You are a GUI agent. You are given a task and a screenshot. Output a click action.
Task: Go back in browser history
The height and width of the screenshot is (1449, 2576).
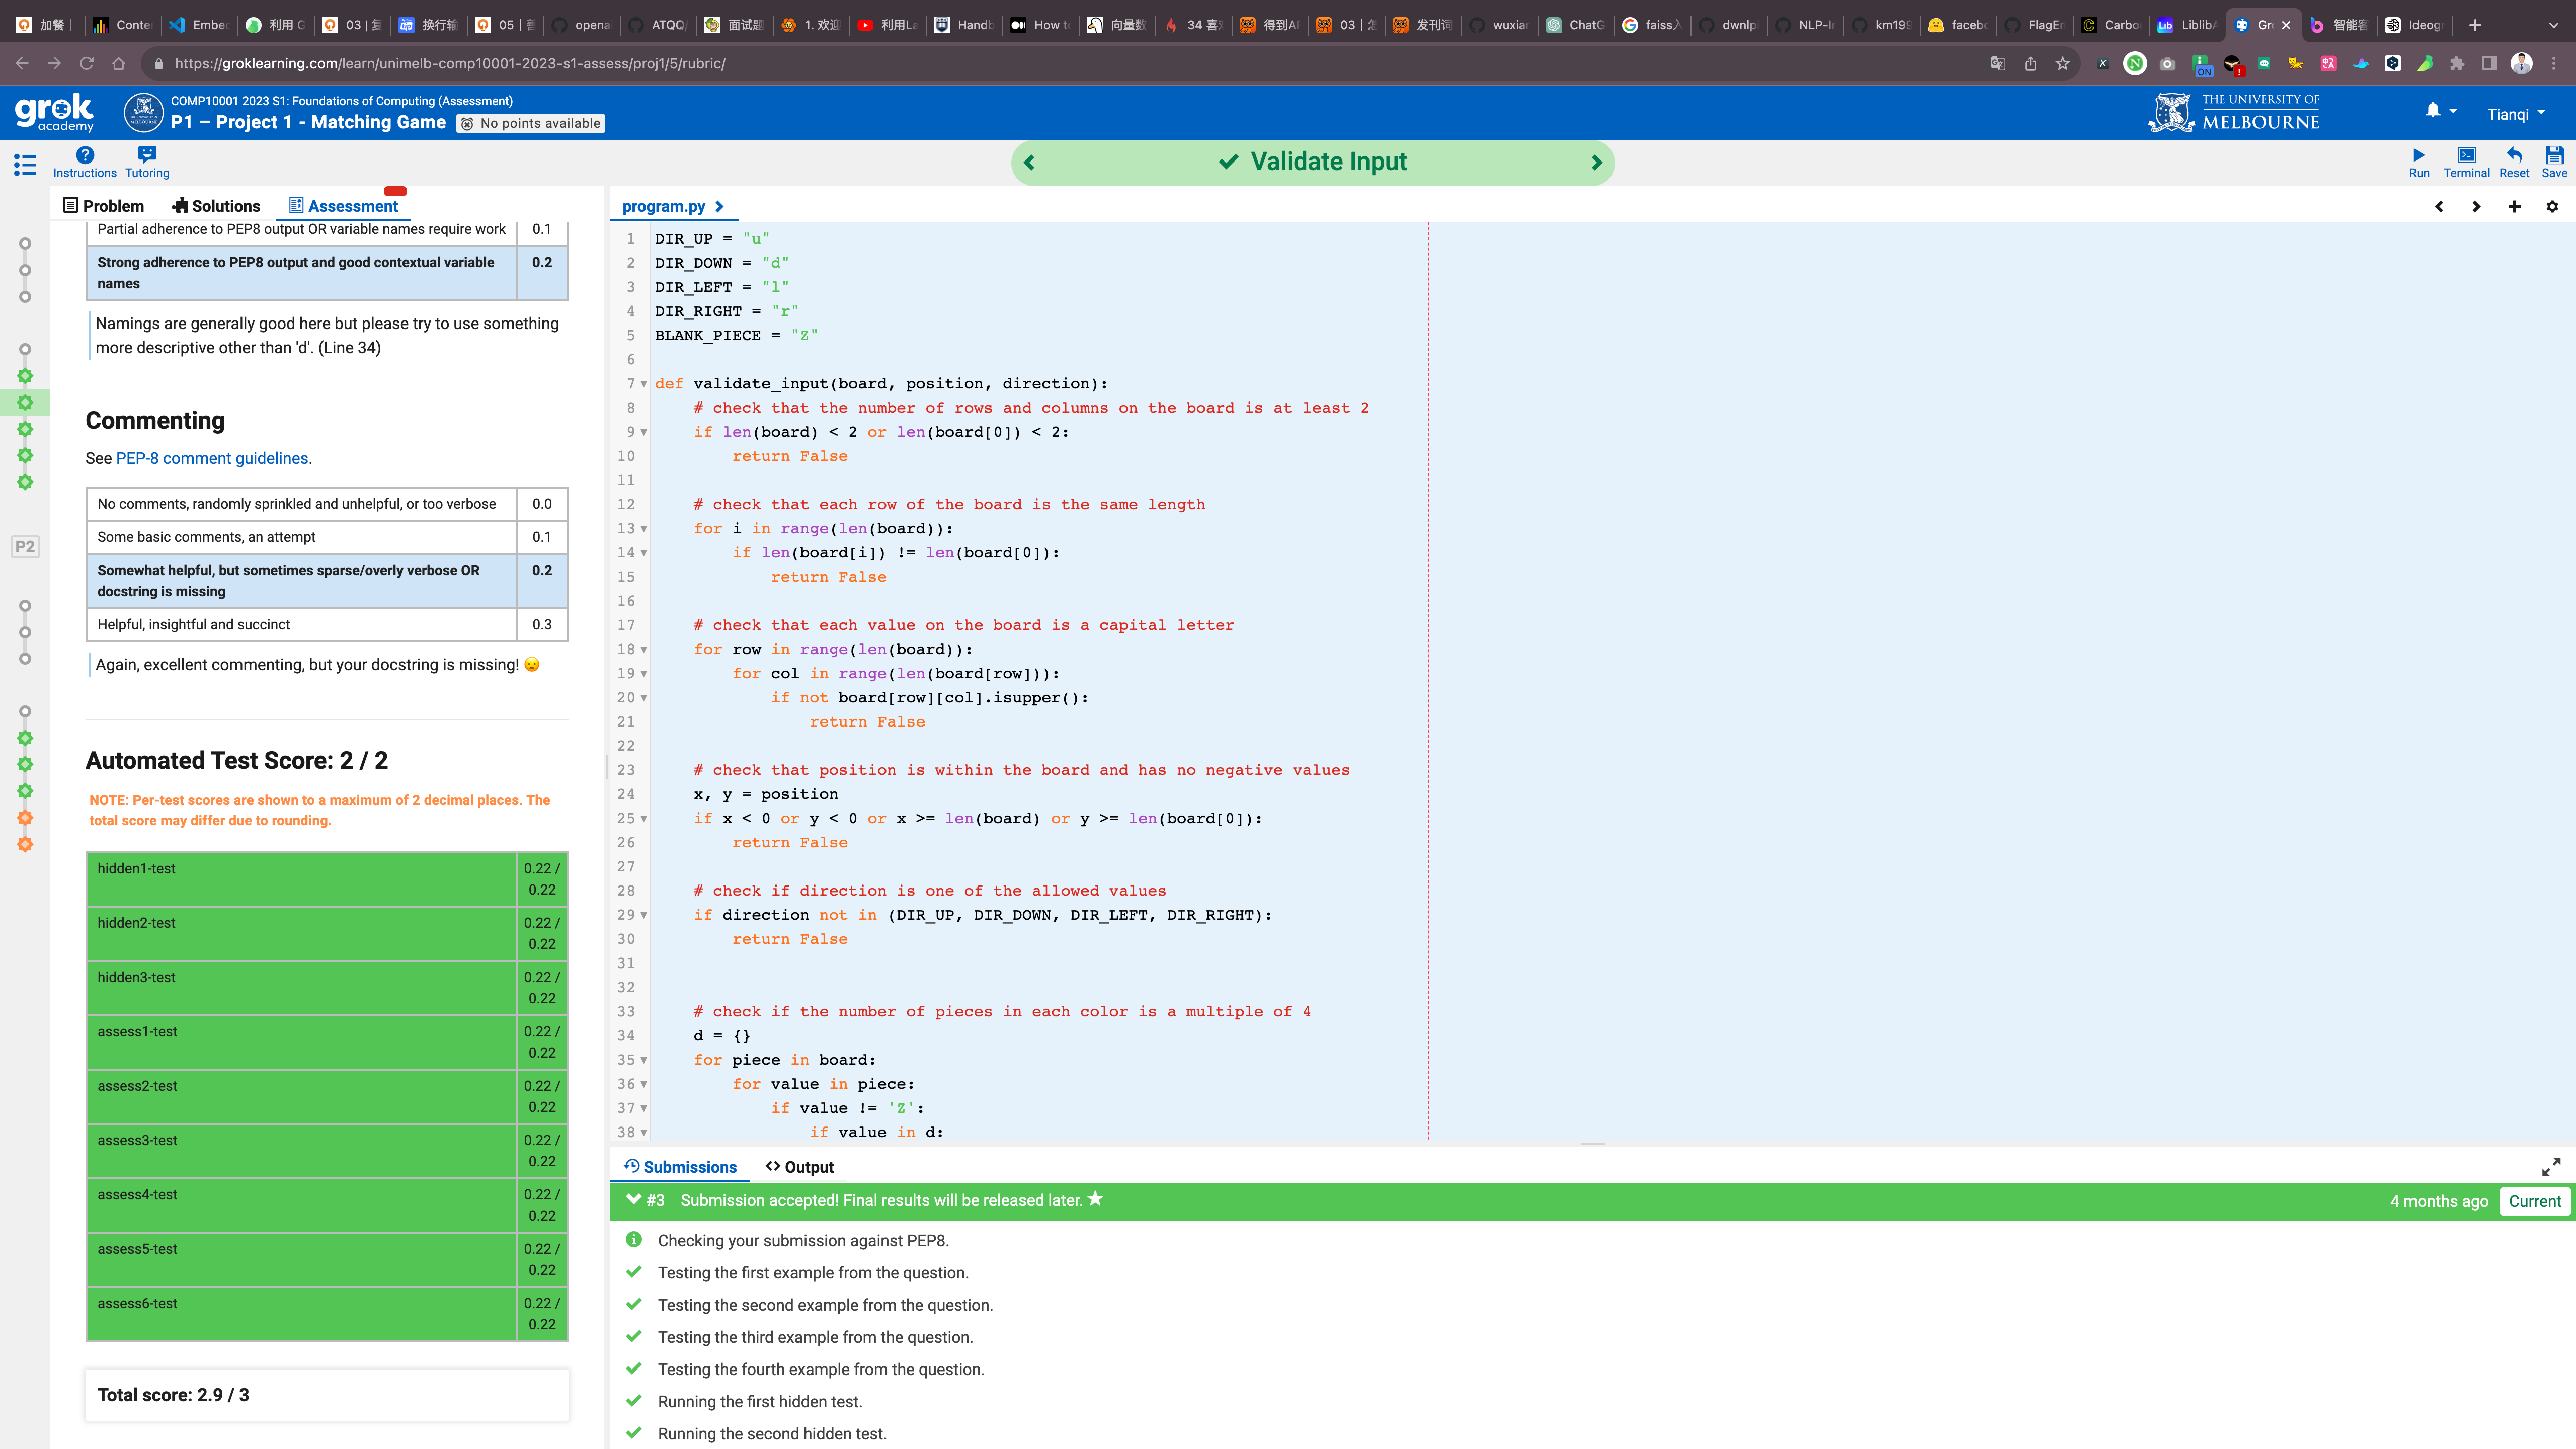tap(22, 64)
